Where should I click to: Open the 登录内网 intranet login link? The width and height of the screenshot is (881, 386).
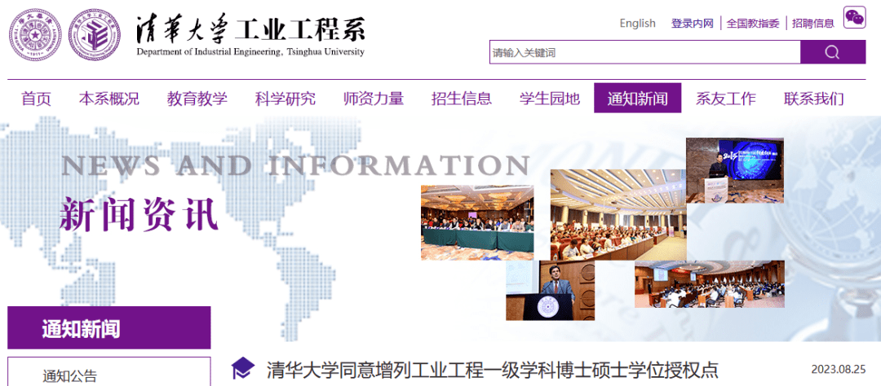pyautogui.click(x=693, y=23)
